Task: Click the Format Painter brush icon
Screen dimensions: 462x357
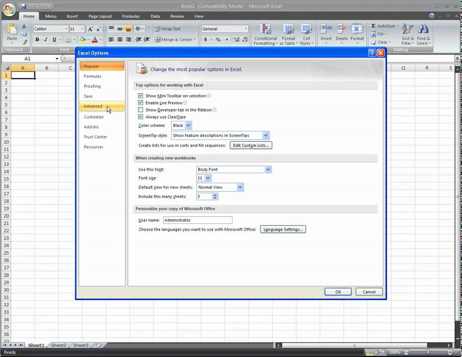Action: coord(24,43)
